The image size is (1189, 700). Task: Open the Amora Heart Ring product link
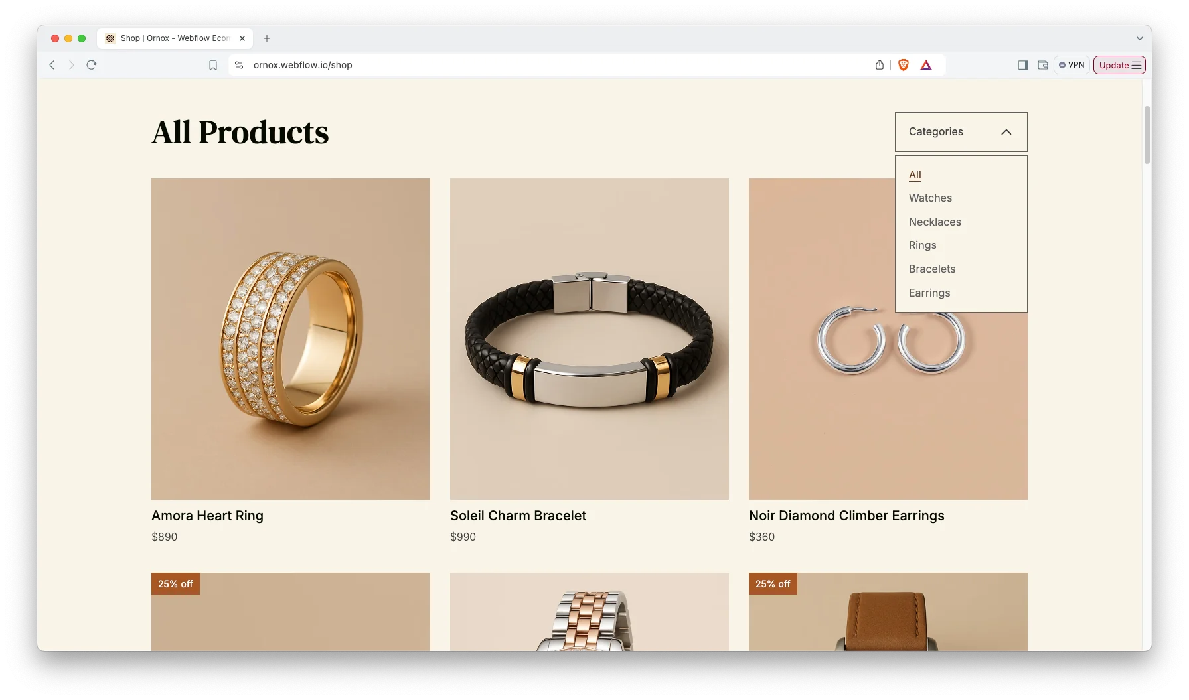(x=207, y=516)
